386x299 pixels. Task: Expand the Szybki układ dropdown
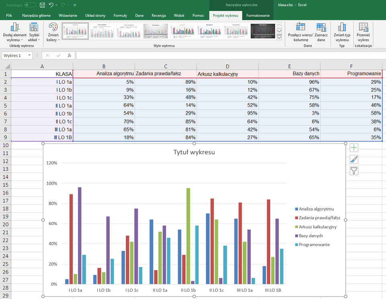point(34,33)
